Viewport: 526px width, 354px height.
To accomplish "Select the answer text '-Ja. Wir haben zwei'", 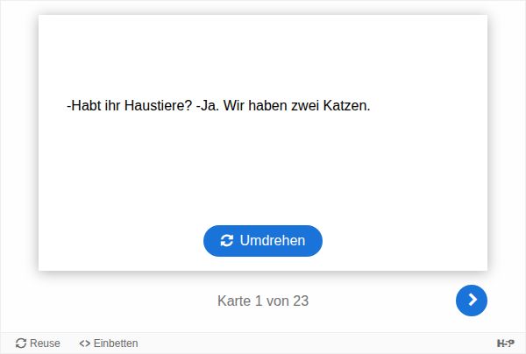I will (258, 106).
